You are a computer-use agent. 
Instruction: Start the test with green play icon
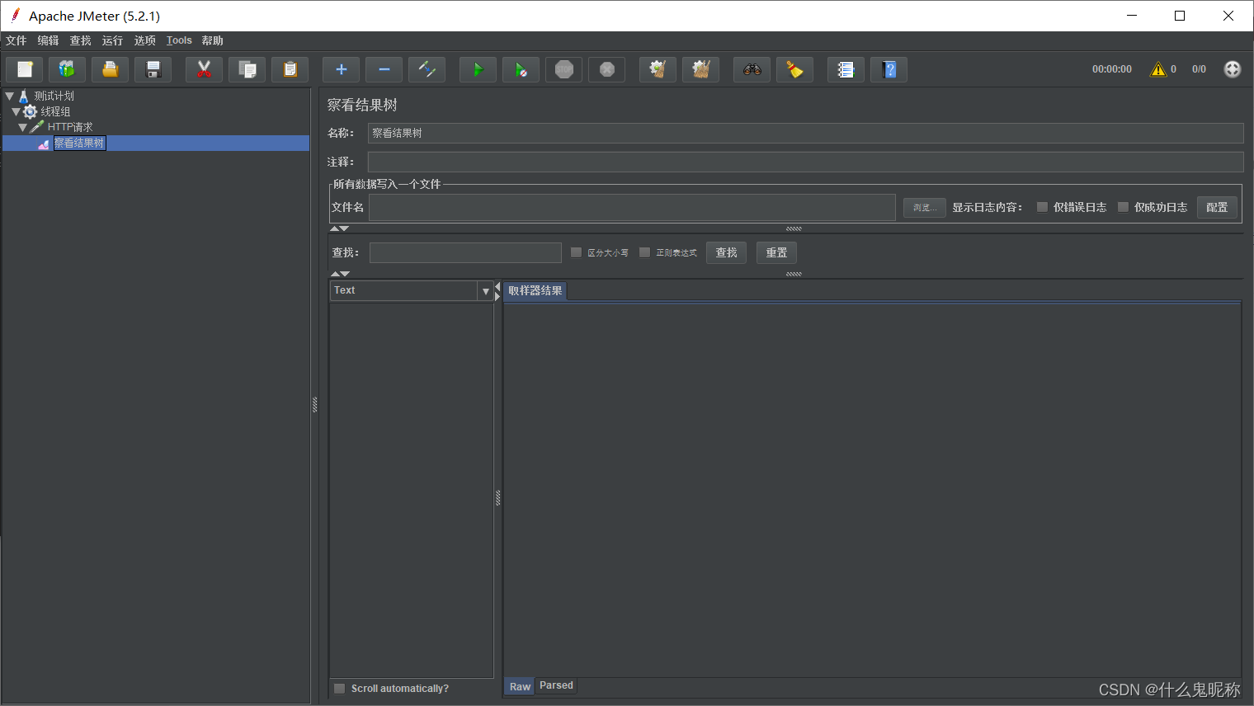tap(478, 70)
